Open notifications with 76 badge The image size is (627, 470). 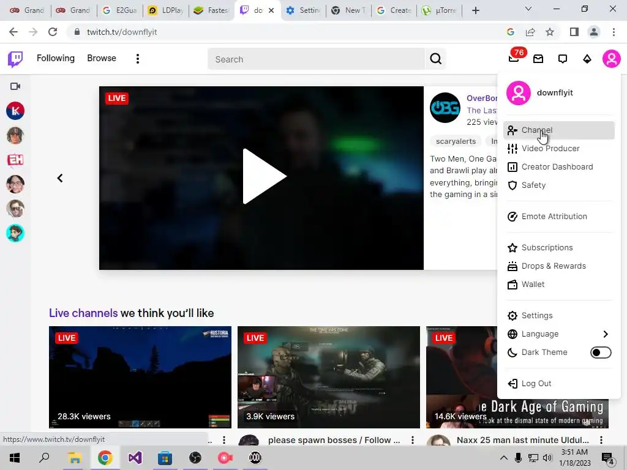point(514,59)
